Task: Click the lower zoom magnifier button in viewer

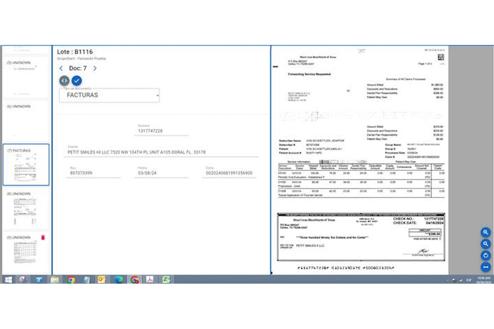Action: point(486,244)
